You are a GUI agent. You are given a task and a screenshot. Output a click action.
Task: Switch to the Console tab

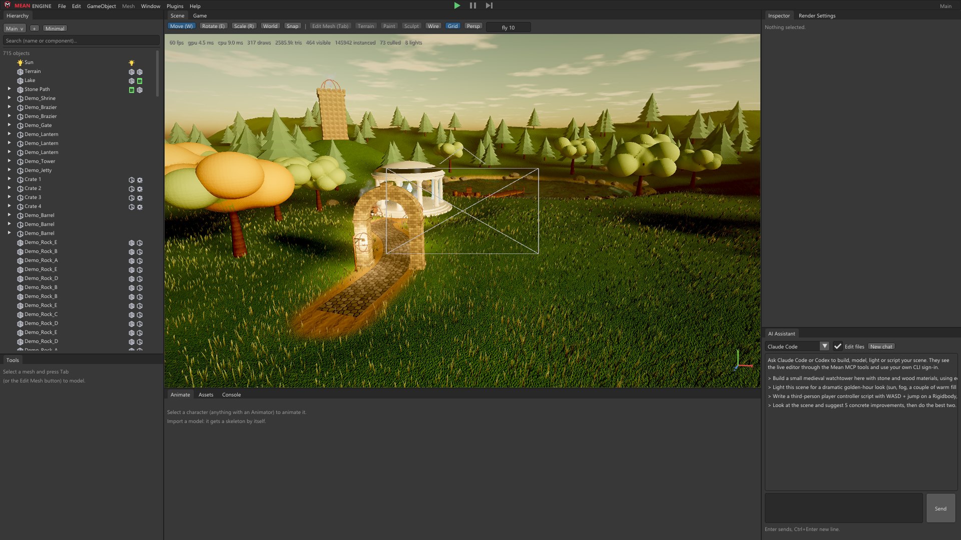tap(231, 394)
